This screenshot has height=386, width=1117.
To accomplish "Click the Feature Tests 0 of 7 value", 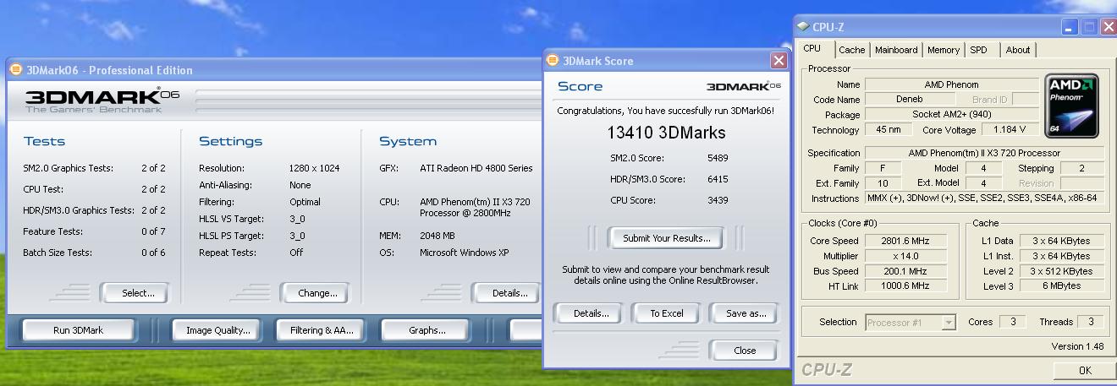I will [x=153, y=231].
